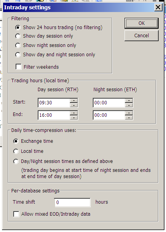The height and width of the screenshot is (232, 166).
Task: Increase Night session Start time with up arrow
Action: coord(129,100)
